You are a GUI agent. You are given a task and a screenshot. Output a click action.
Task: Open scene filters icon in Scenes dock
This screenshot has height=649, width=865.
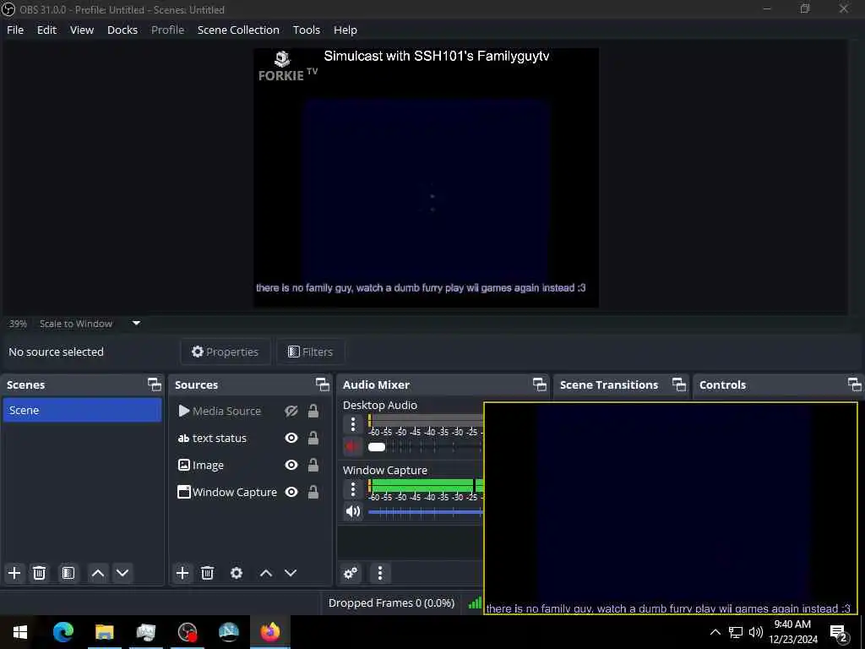point(68,573)
